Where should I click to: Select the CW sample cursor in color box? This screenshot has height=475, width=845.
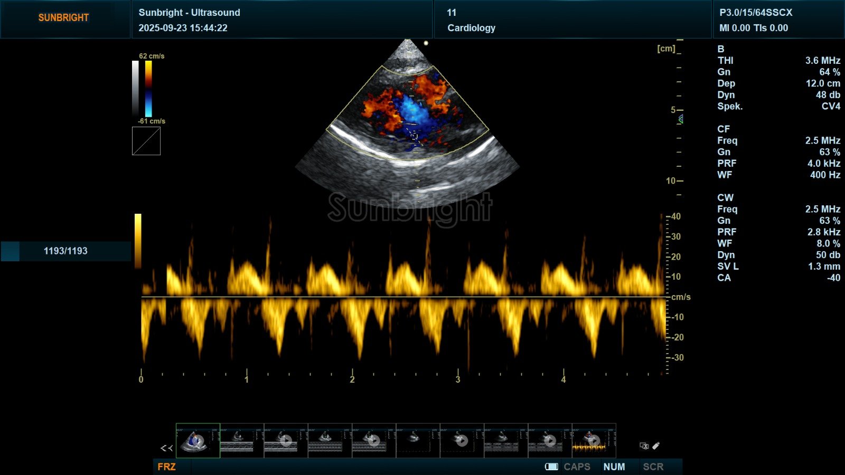coord(414,136)
